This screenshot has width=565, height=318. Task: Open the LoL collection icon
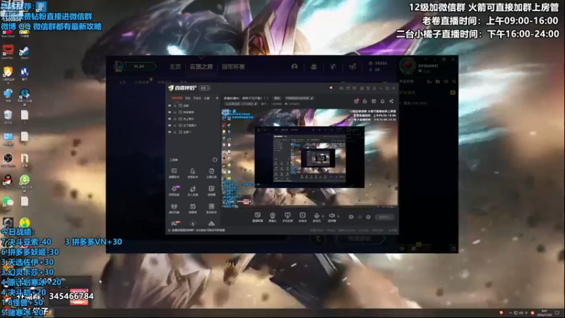click(x=314, y=66)
